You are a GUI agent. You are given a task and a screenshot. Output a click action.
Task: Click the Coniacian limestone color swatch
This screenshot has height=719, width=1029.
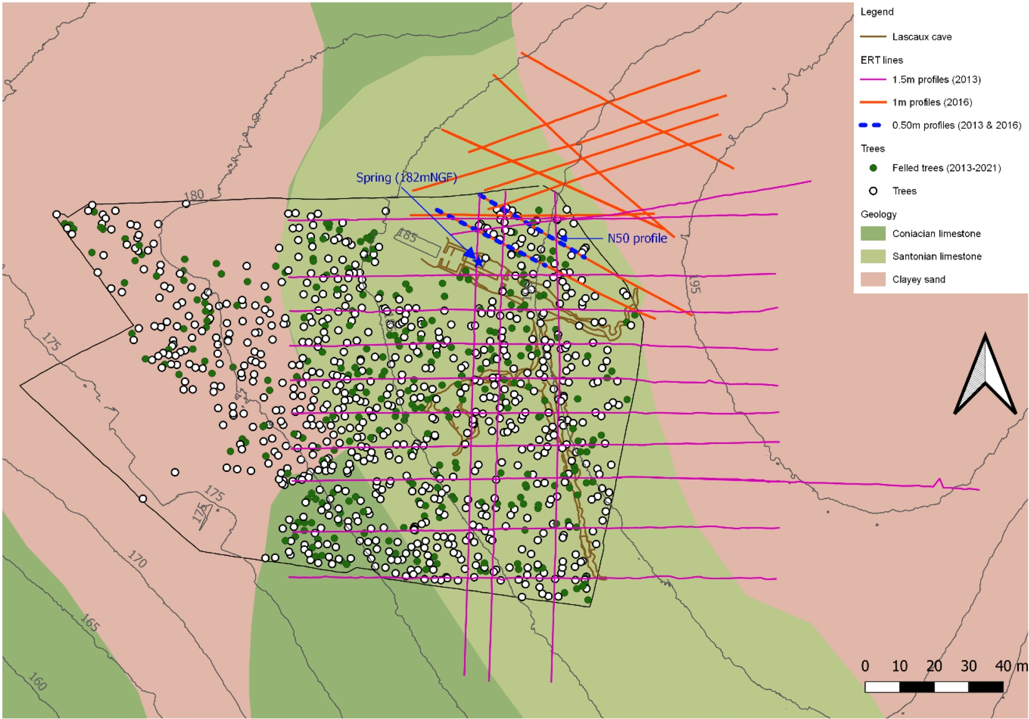873,234
